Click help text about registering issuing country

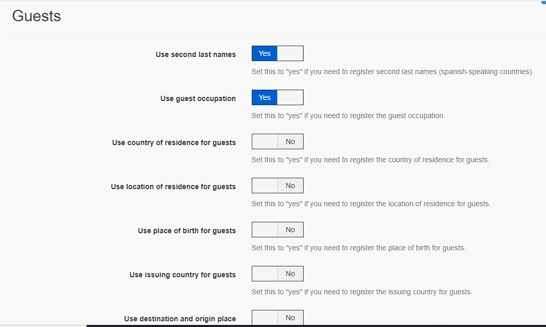[362, 292]
